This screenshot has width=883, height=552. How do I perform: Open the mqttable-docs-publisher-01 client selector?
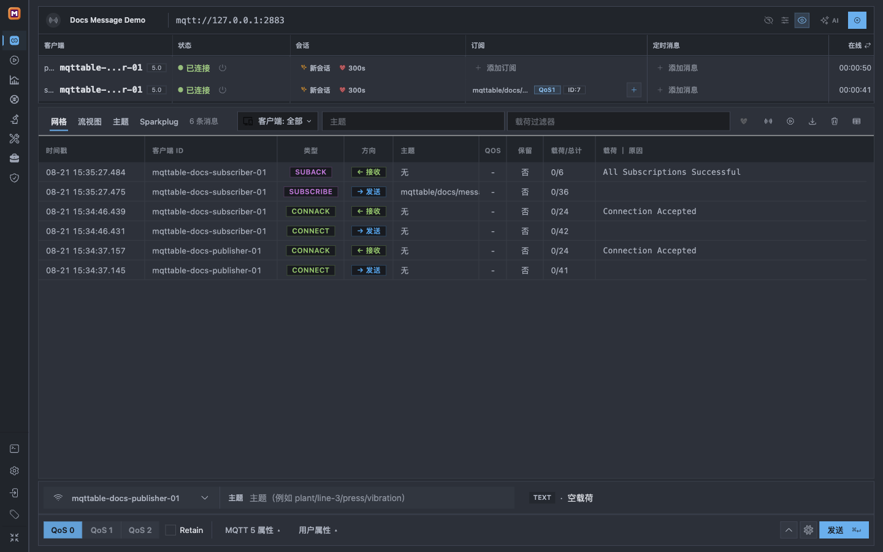coord(131,498)
